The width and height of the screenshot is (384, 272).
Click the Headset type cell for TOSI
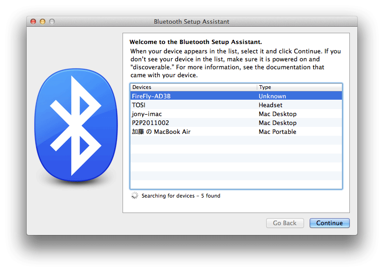270,105
